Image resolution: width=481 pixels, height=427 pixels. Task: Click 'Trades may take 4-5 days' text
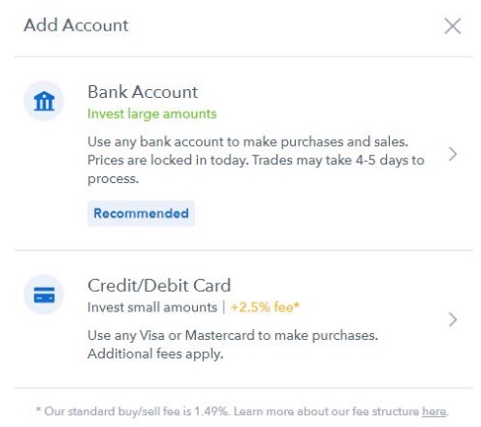pyautogui.click(x=331, y=161)
